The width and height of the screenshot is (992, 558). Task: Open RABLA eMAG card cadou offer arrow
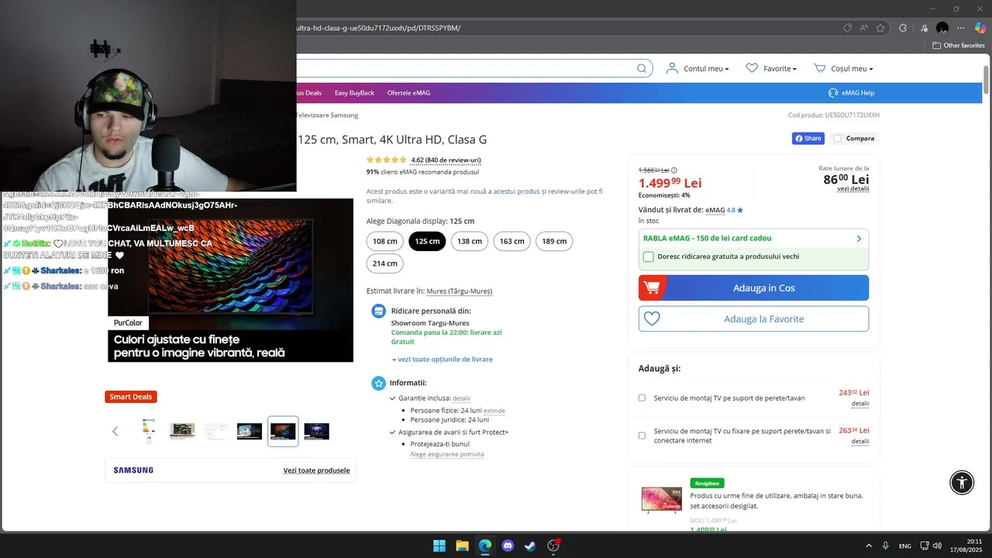coord(859,239)
